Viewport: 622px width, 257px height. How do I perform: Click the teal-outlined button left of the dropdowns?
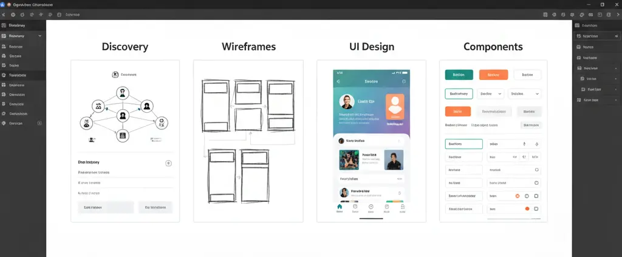click(x=459, y=94)
